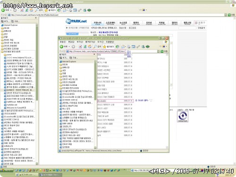Click Forward arrow in the BCPARK.net background window
The height and width of the screenshot is (177, 236).
pos(15,10)
